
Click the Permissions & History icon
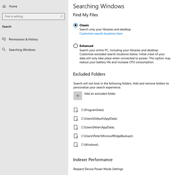4,39
